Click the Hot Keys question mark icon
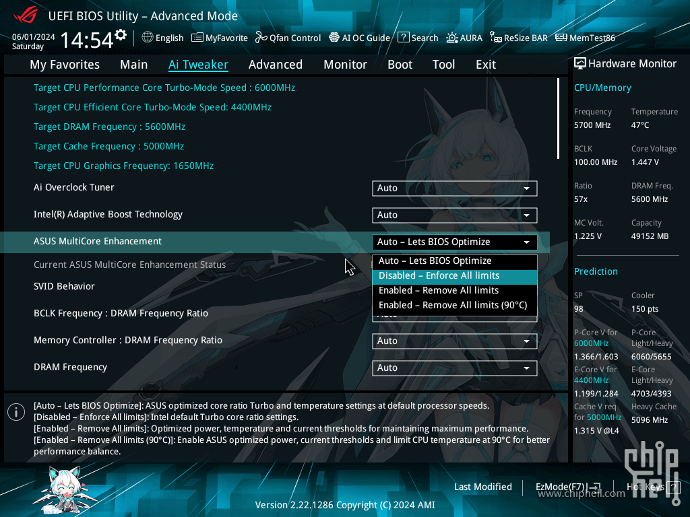 tap(673, 487)
